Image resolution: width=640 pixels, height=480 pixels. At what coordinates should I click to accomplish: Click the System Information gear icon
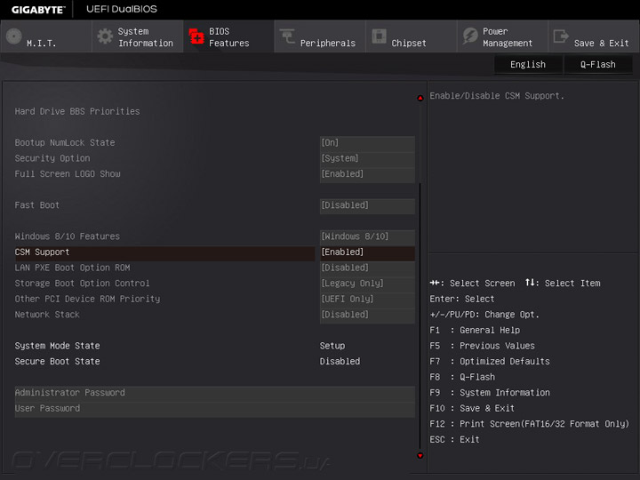[x=105, y=36]
